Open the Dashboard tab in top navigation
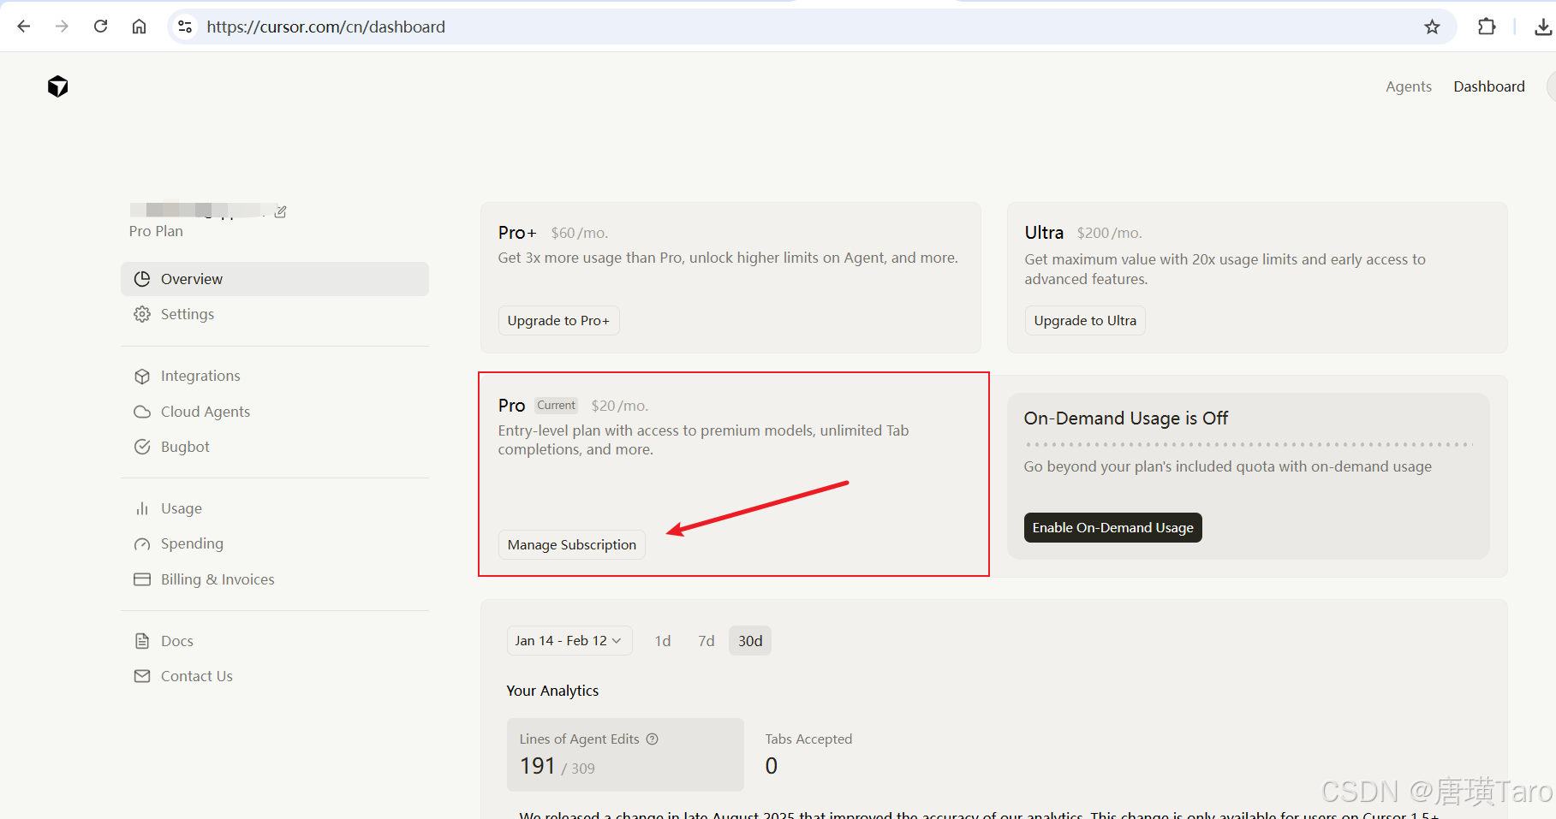This screenshot has height=819, width=1556. 1488,86
